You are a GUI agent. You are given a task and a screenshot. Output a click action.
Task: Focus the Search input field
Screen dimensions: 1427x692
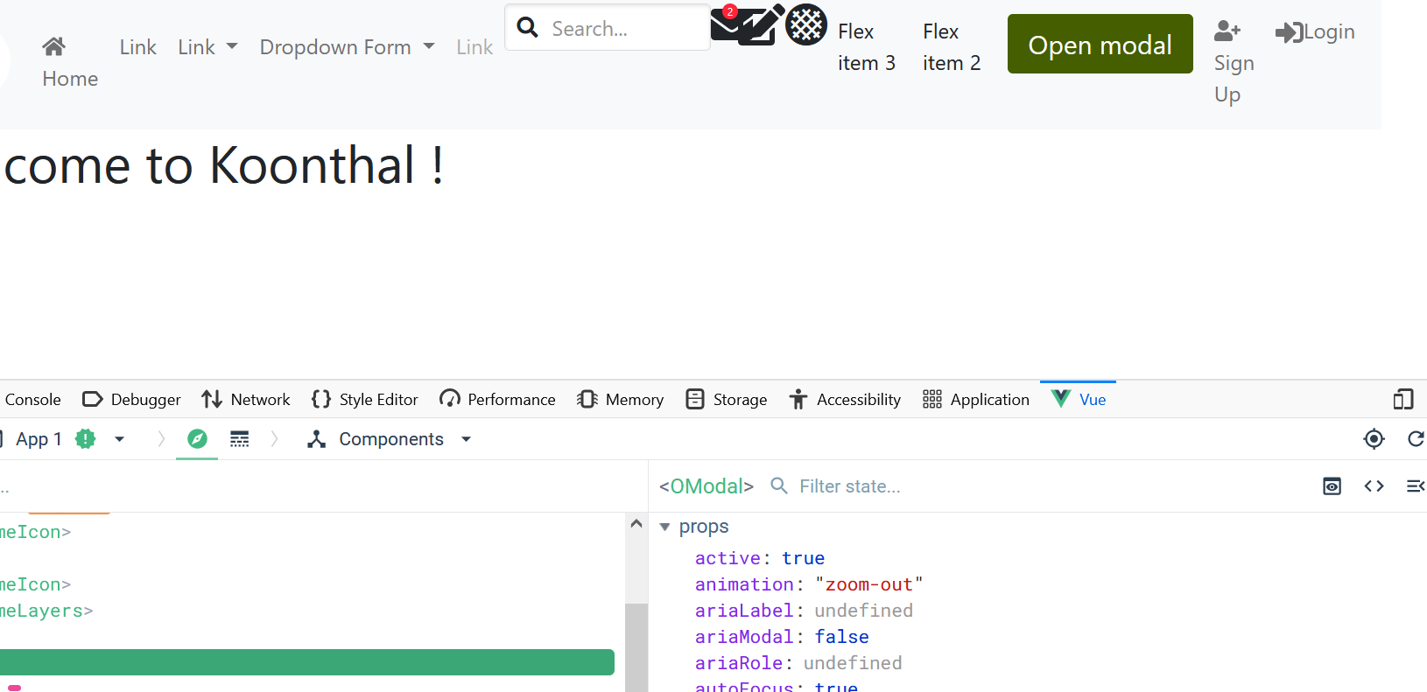[x=608, y=28]
